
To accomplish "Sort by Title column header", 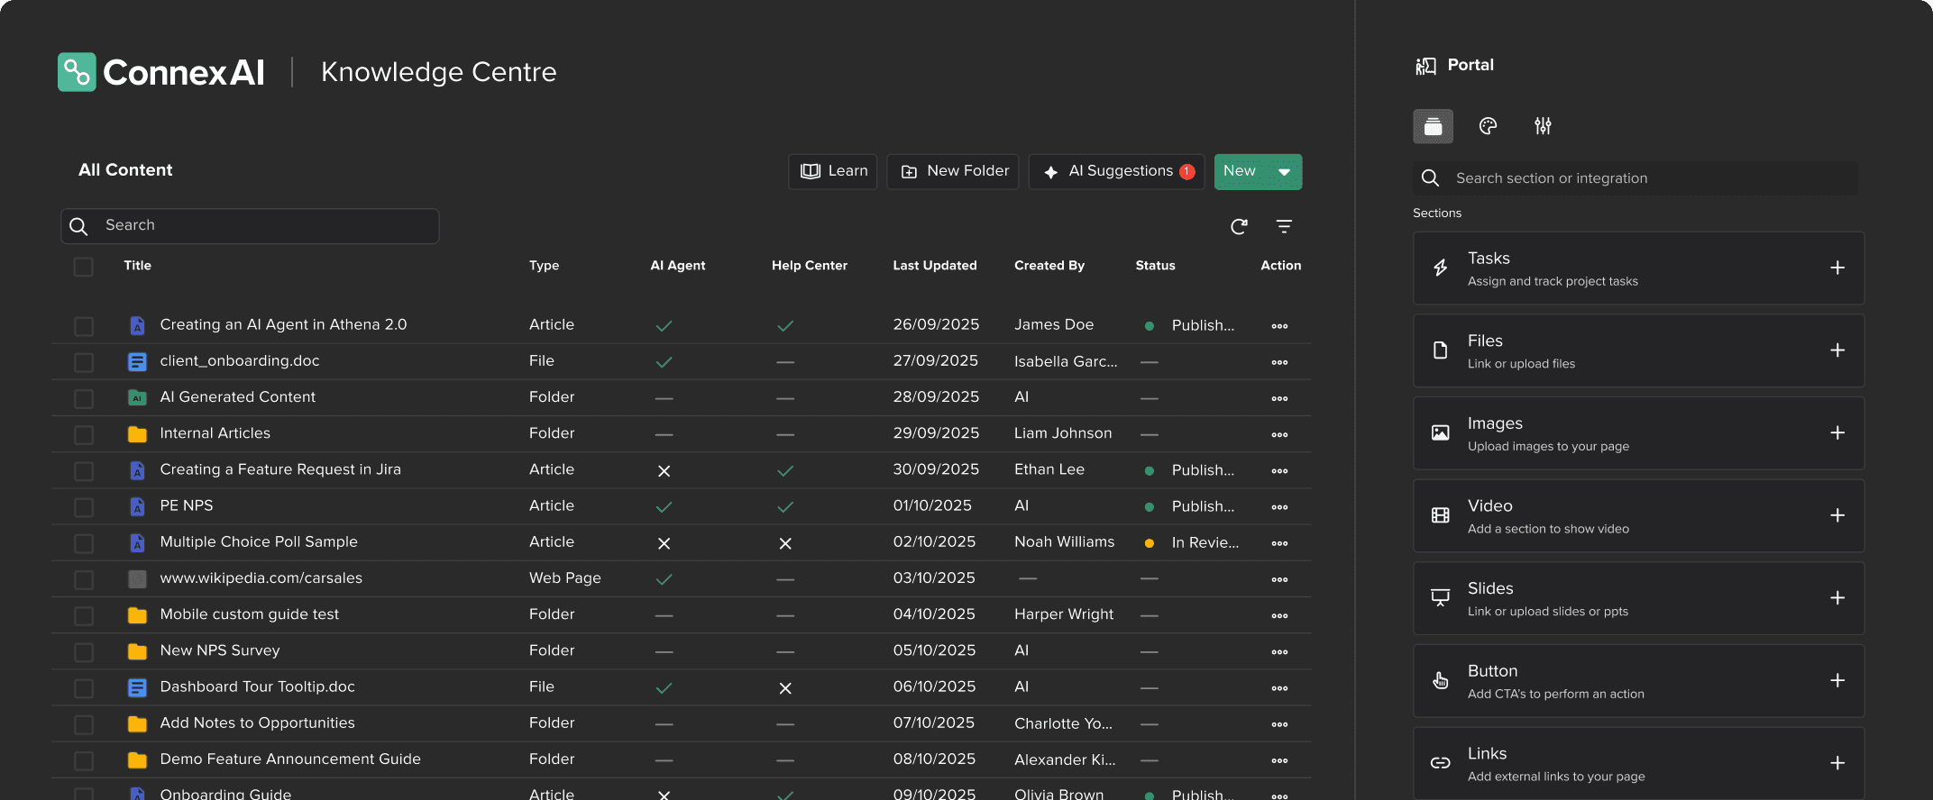I will [138, 266].
